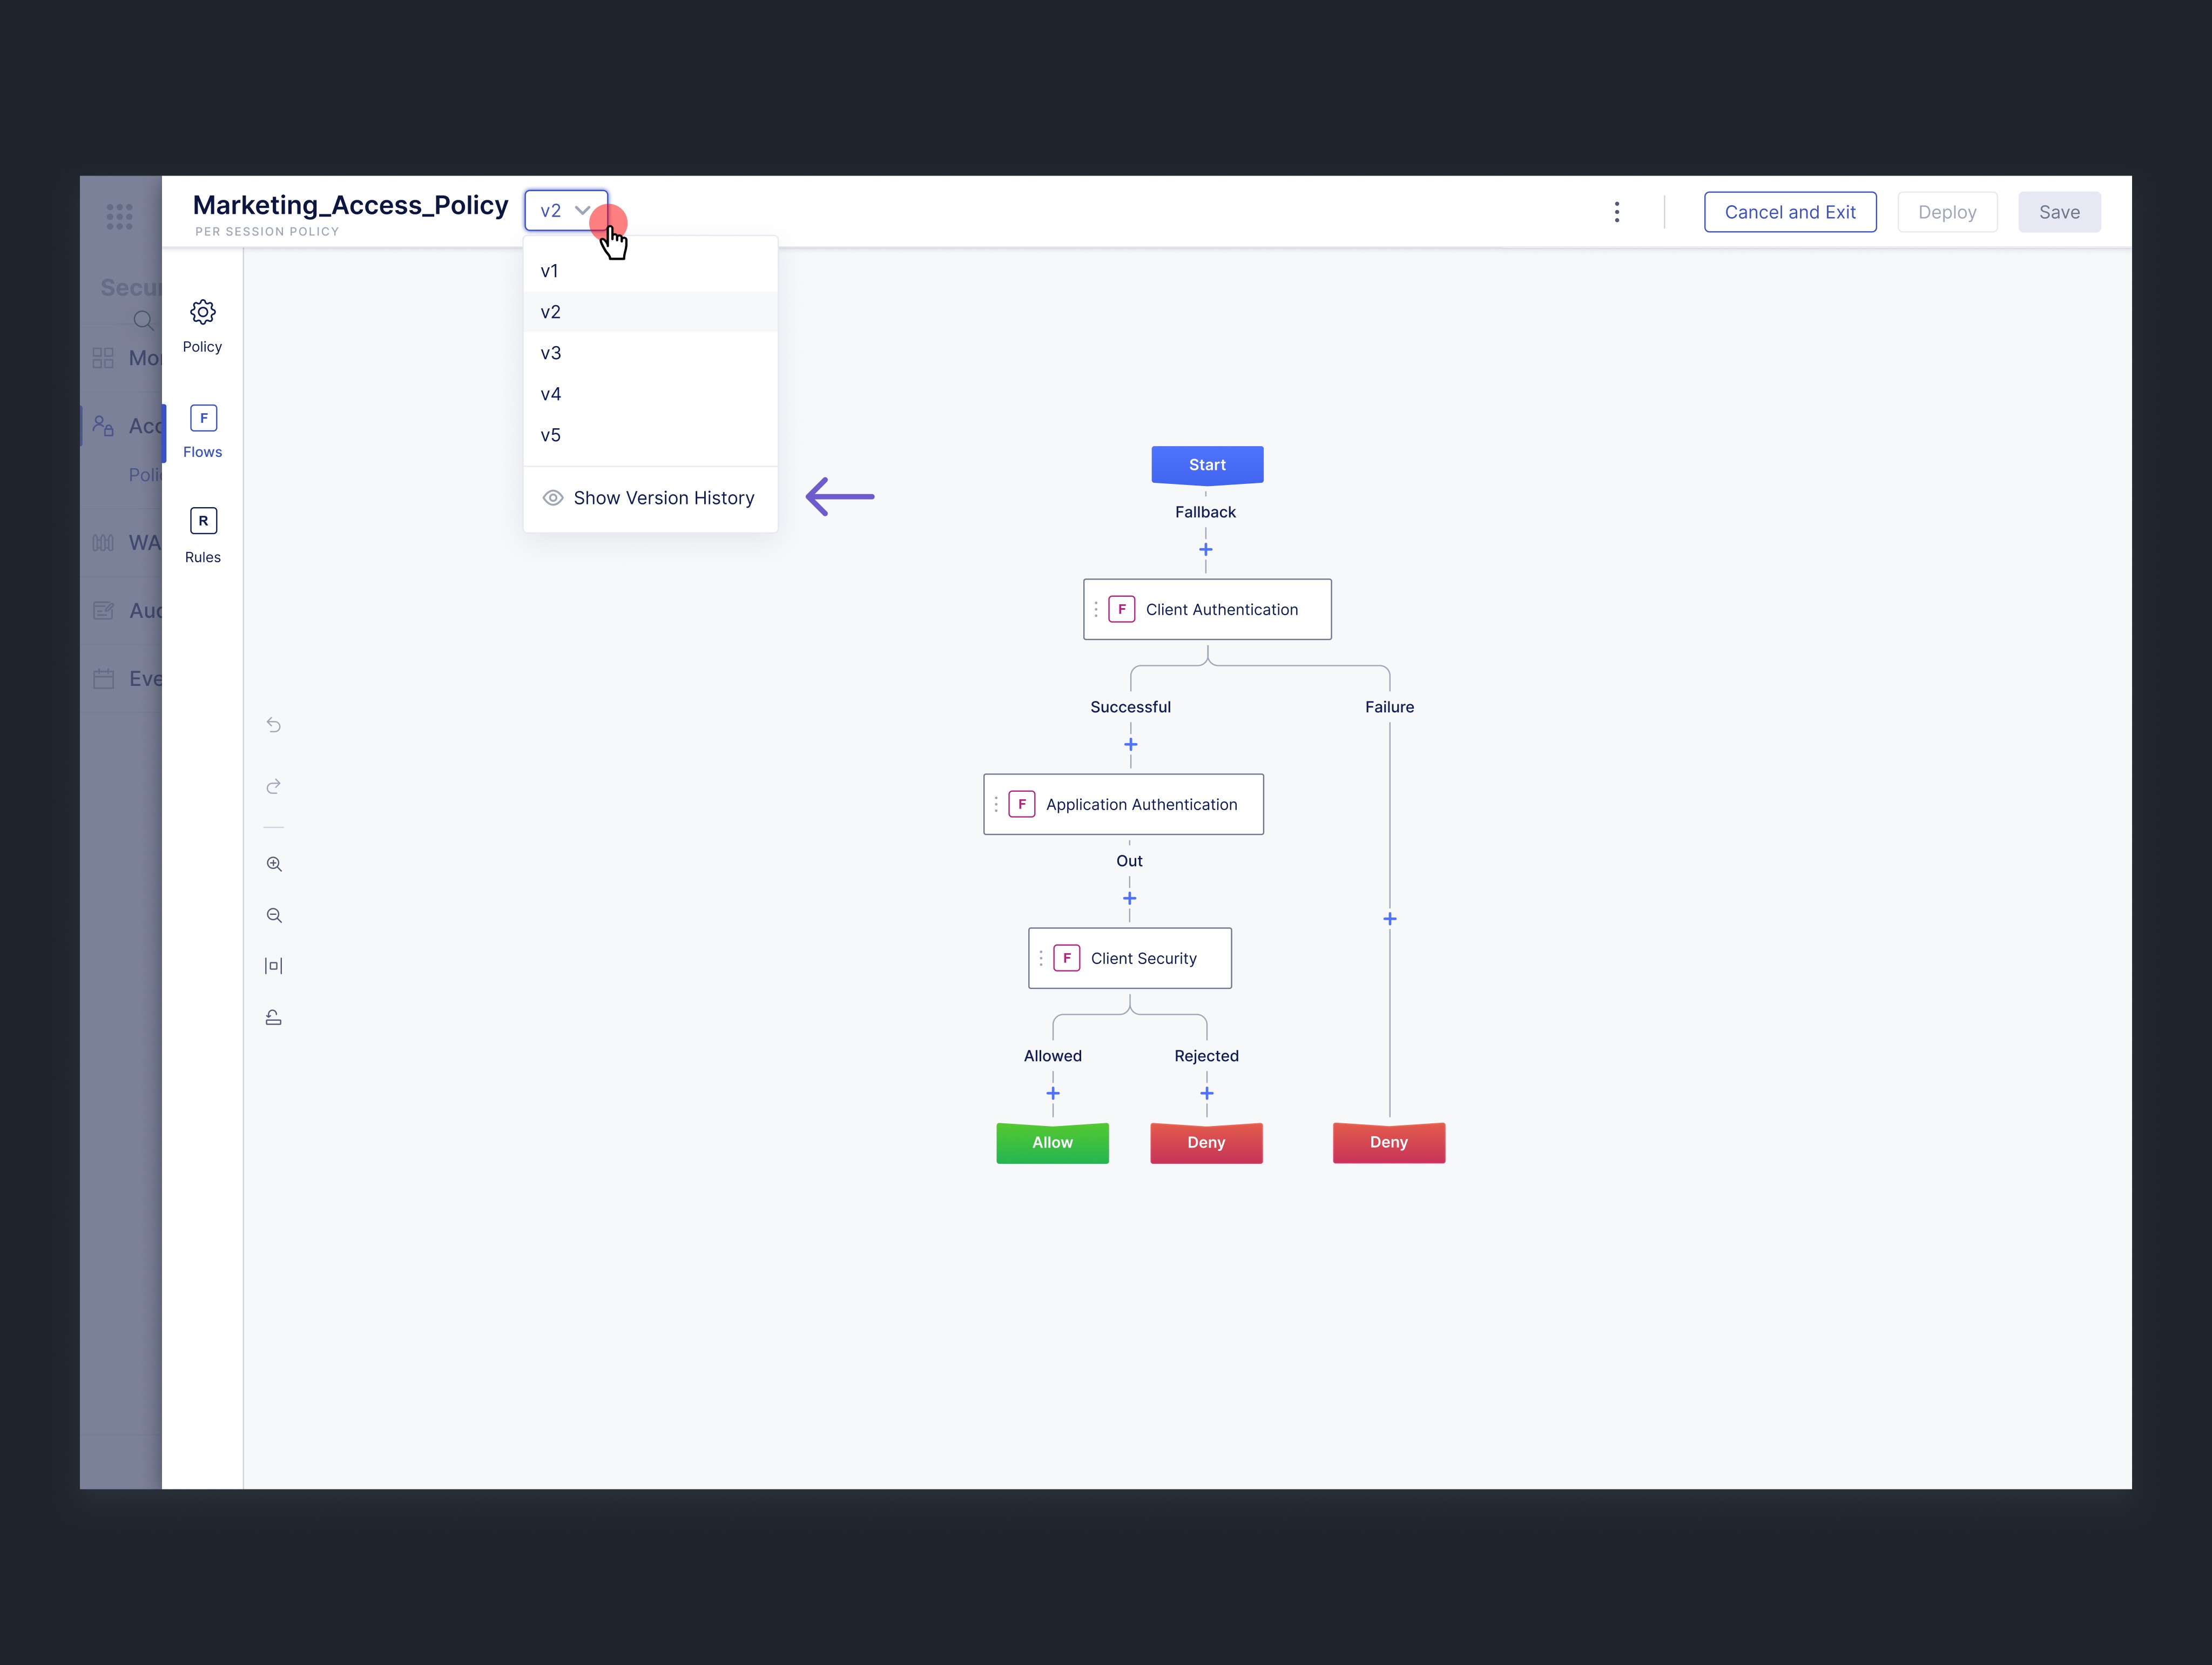
Task: Open the Policy gear settings panel
Action: point(202,325)
